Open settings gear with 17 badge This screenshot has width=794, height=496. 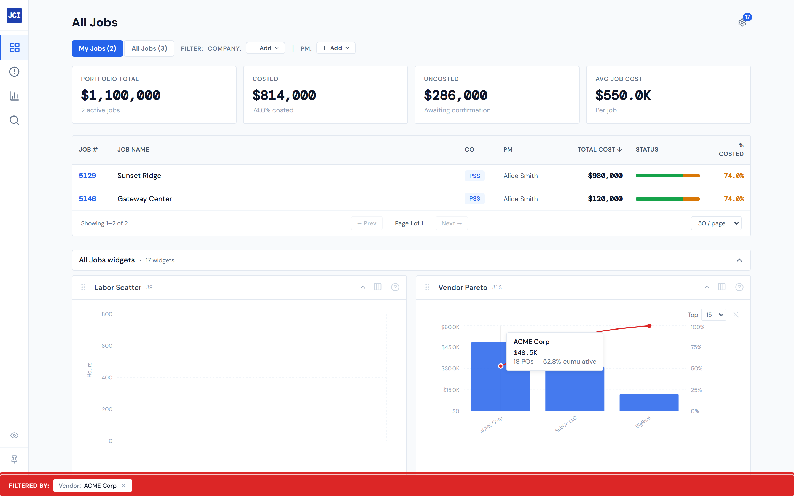pos(742,23)
